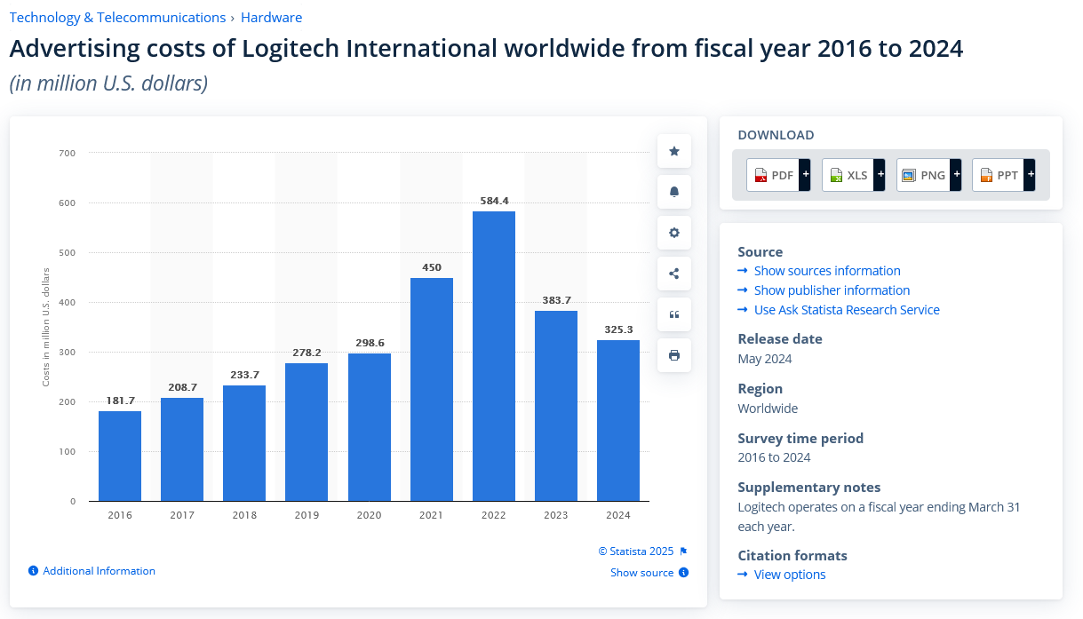Open chart settings gear icon

tap(674, 233)
